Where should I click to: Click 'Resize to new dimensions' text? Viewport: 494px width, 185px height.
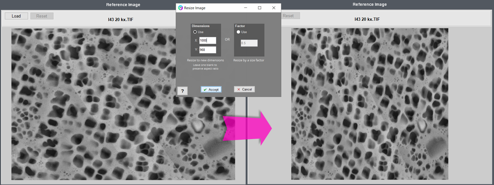(x=205, y=60)
